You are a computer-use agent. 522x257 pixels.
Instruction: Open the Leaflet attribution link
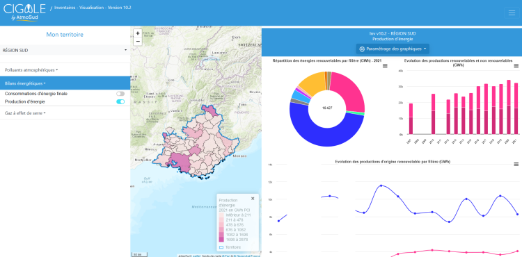tap(196, 256)
